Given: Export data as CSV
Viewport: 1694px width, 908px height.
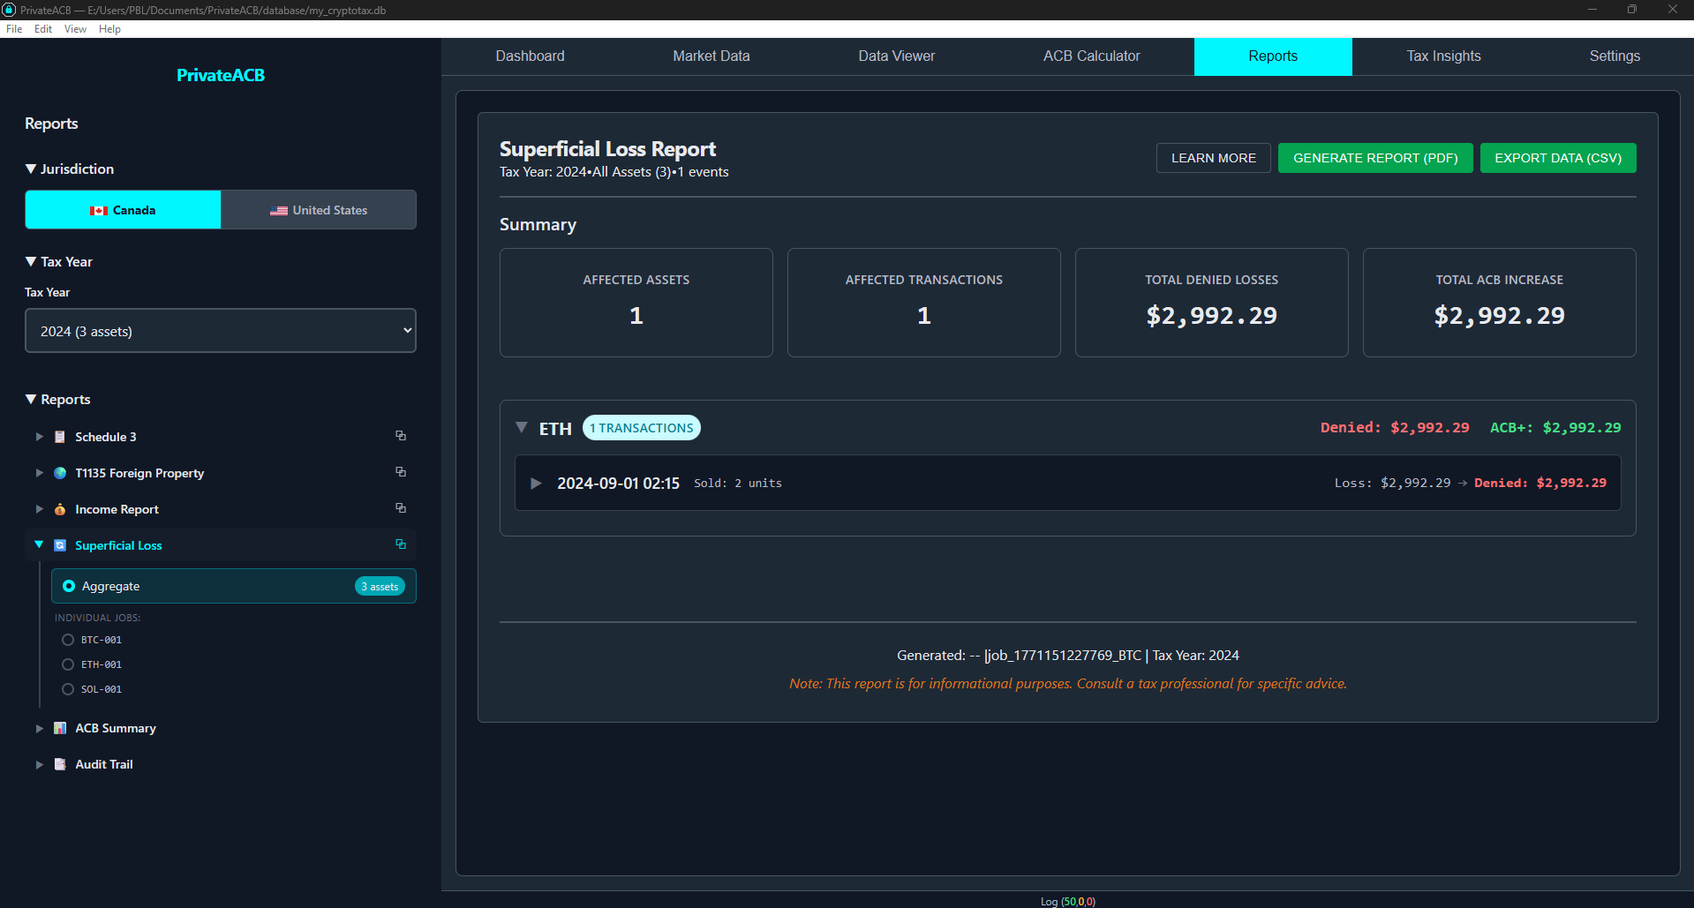Looking at the screenshot, I should (1557, 158).
